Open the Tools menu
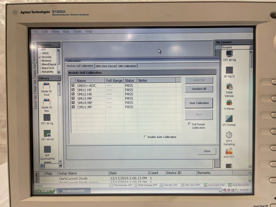 [77, 31]
